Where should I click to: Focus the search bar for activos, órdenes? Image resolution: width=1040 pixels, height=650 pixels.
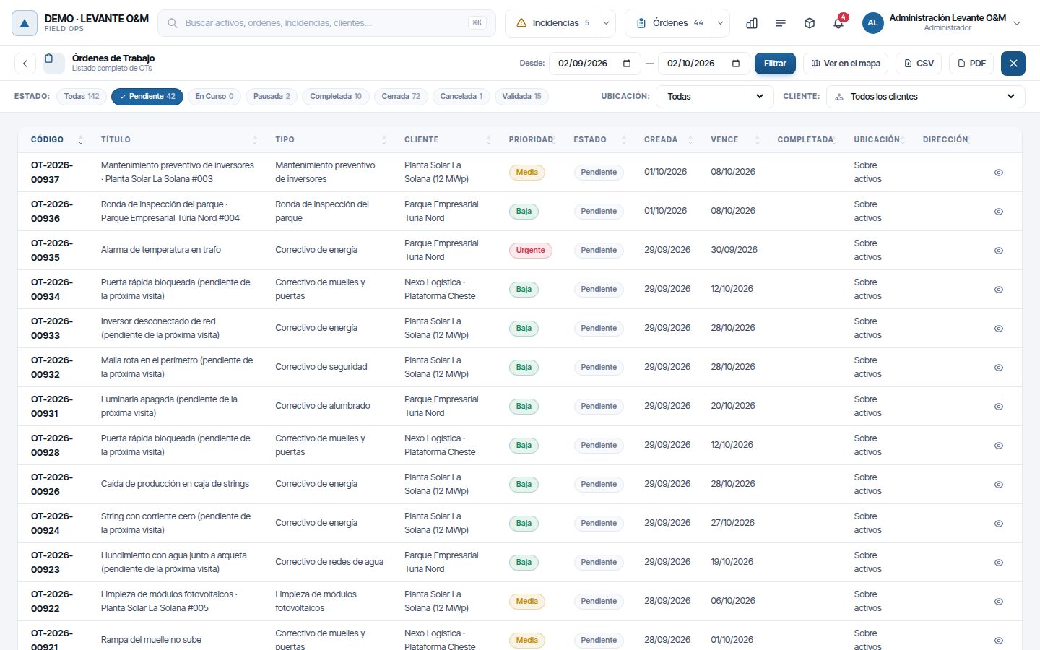pos(326,23)
